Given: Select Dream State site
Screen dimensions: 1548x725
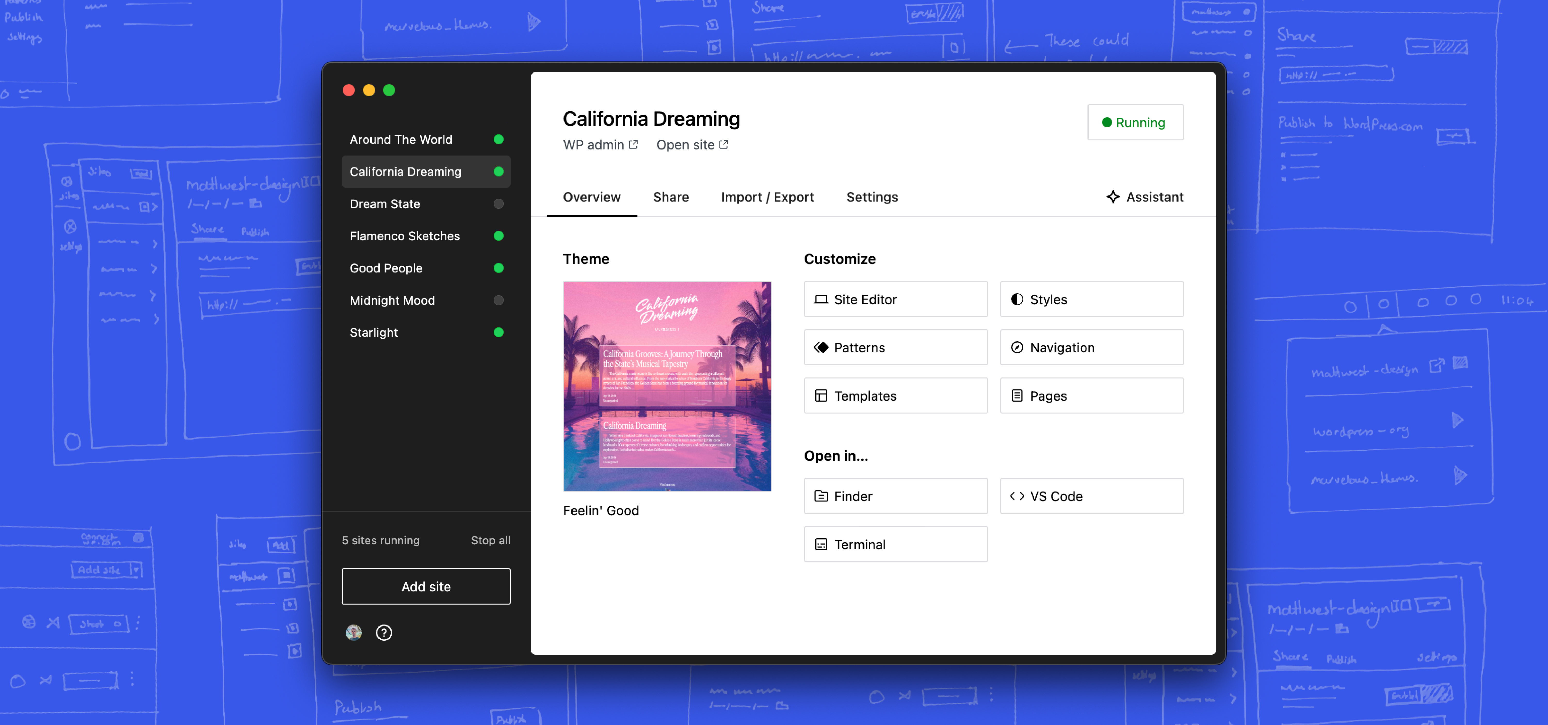Looking at the screenshot, I should tap(425, 204).
